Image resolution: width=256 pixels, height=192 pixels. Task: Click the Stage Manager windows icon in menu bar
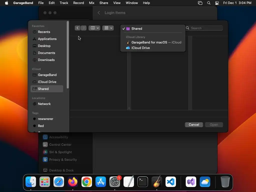(x=200, y=3)
